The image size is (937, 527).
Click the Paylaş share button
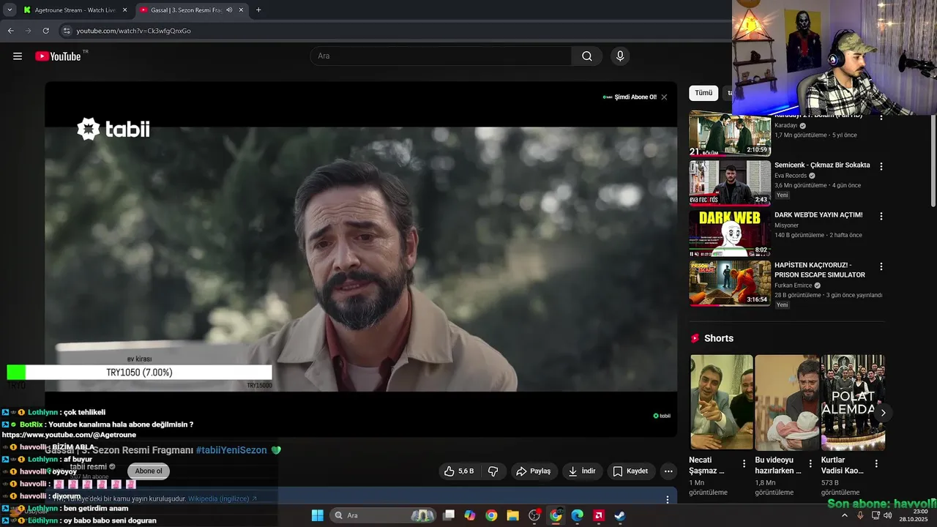click(534, 471)
